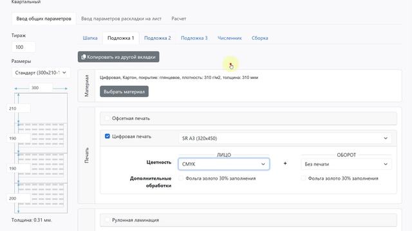Click into the 'Тираж' input field

pyautogui.click(x=23, y=47)
